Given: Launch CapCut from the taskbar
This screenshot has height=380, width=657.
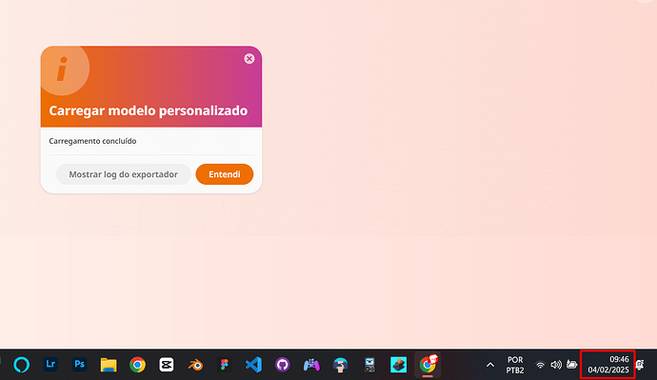Looking at the screenshot, I should (167, 365).
